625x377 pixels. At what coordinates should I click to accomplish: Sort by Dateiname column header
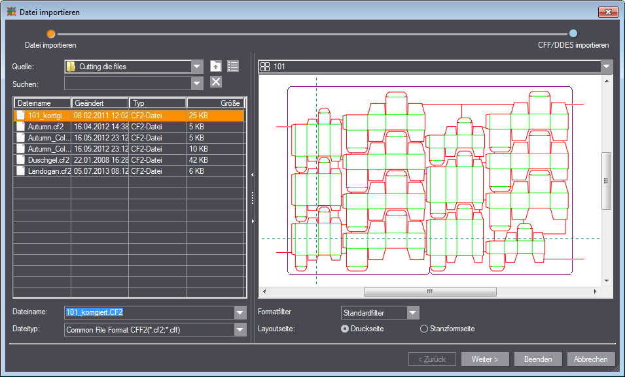43,103
